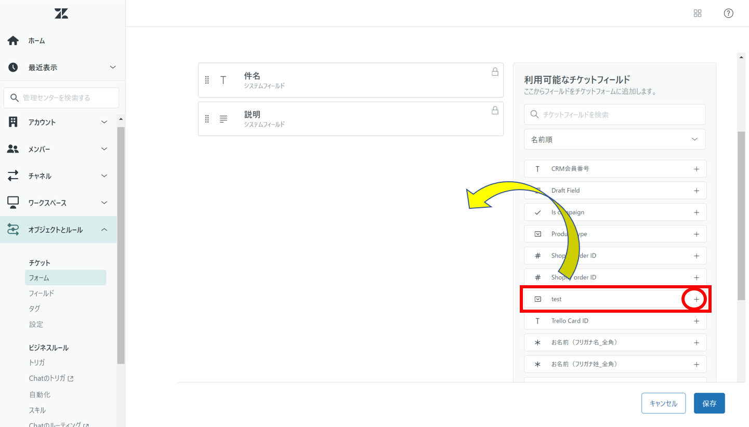749x427 pixels.
Task: Click the home icon in sidebar
Action: click(x=13, y=41)
